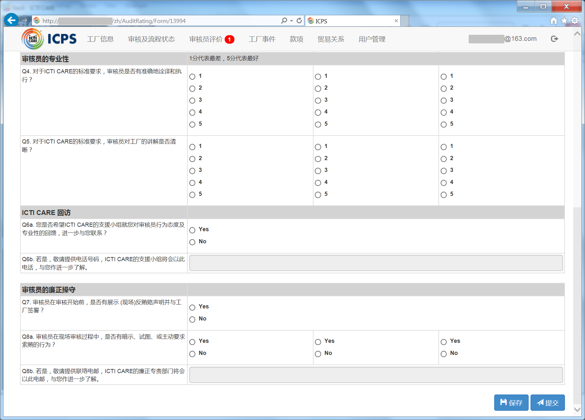This screenshot has width=585, height=420.
Task: Rate Q5 first column as 2
Action: click(192, 159)
